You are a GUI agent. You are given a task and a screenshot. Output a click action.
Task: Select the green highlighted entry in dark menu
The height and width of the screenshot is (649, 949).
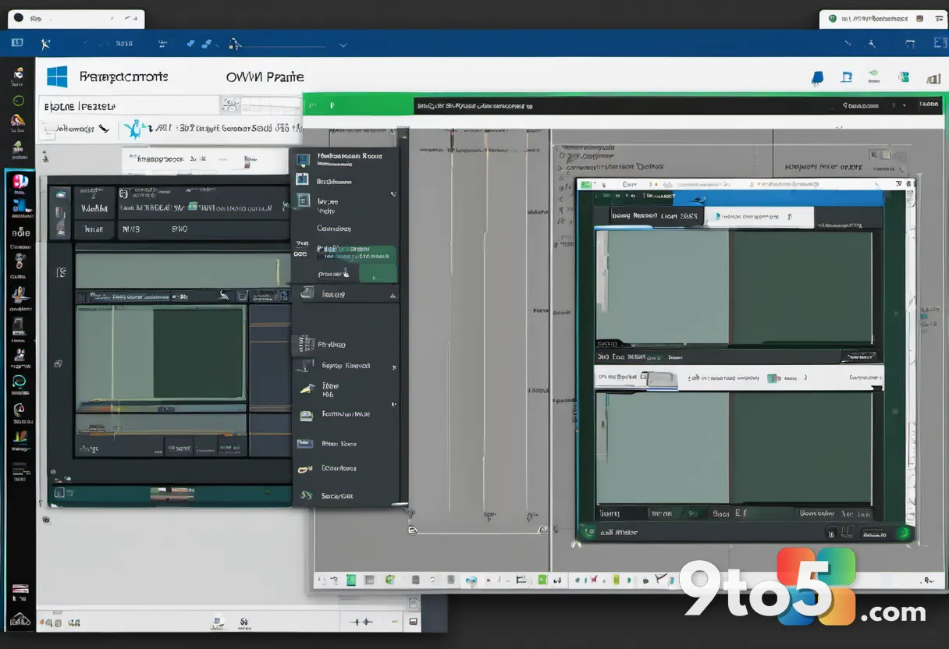[357, 254]
